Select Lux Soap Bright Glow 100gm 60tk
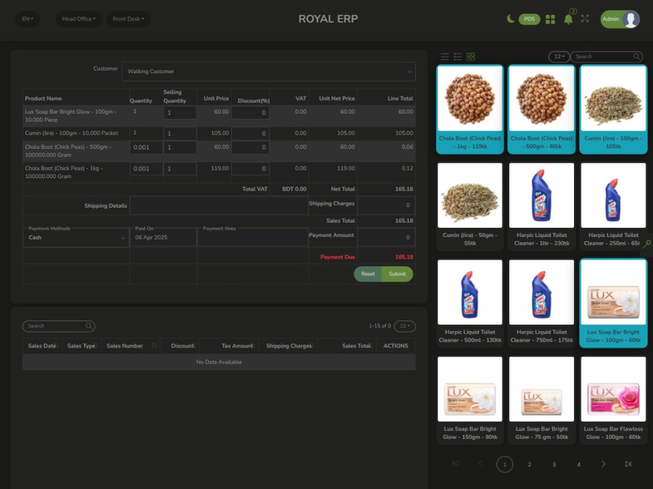Viewport: 653px width, 489px height. tap(613, 303)
